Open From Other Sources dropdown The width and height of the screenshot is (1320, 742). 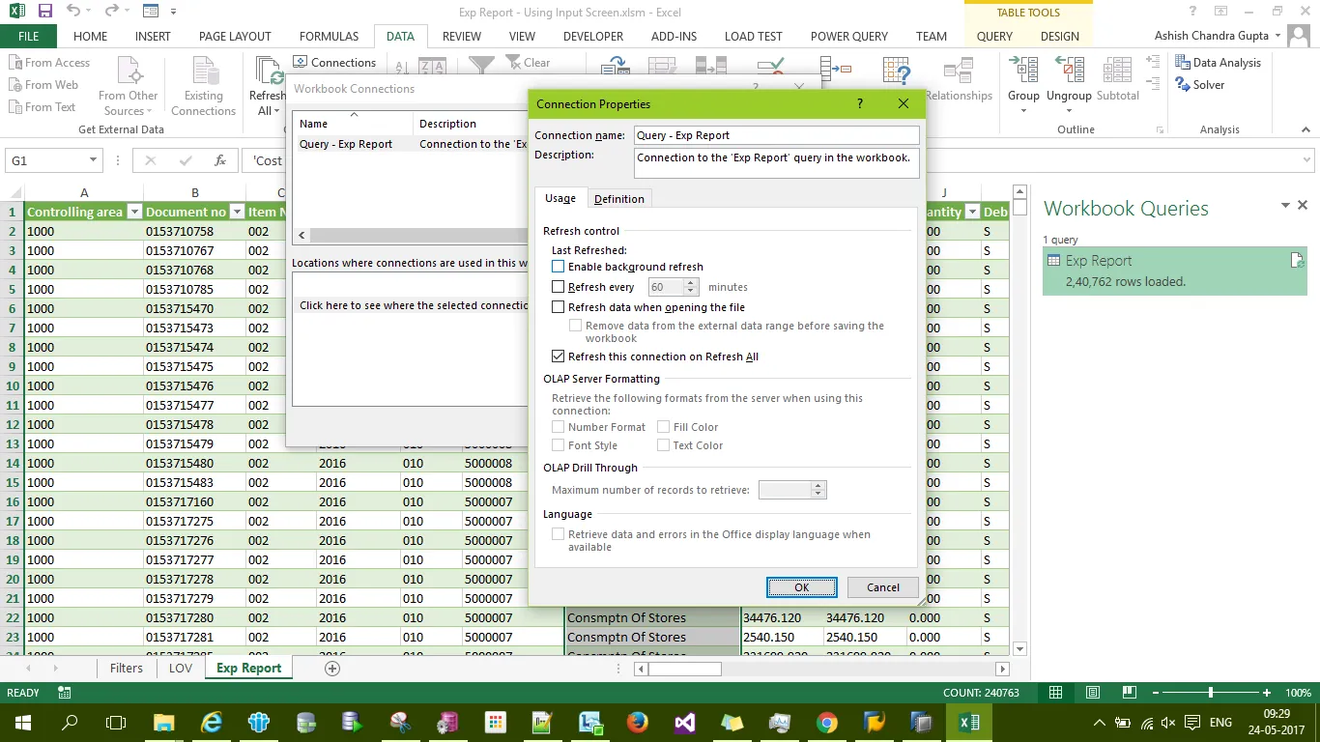tap(130, 87)
